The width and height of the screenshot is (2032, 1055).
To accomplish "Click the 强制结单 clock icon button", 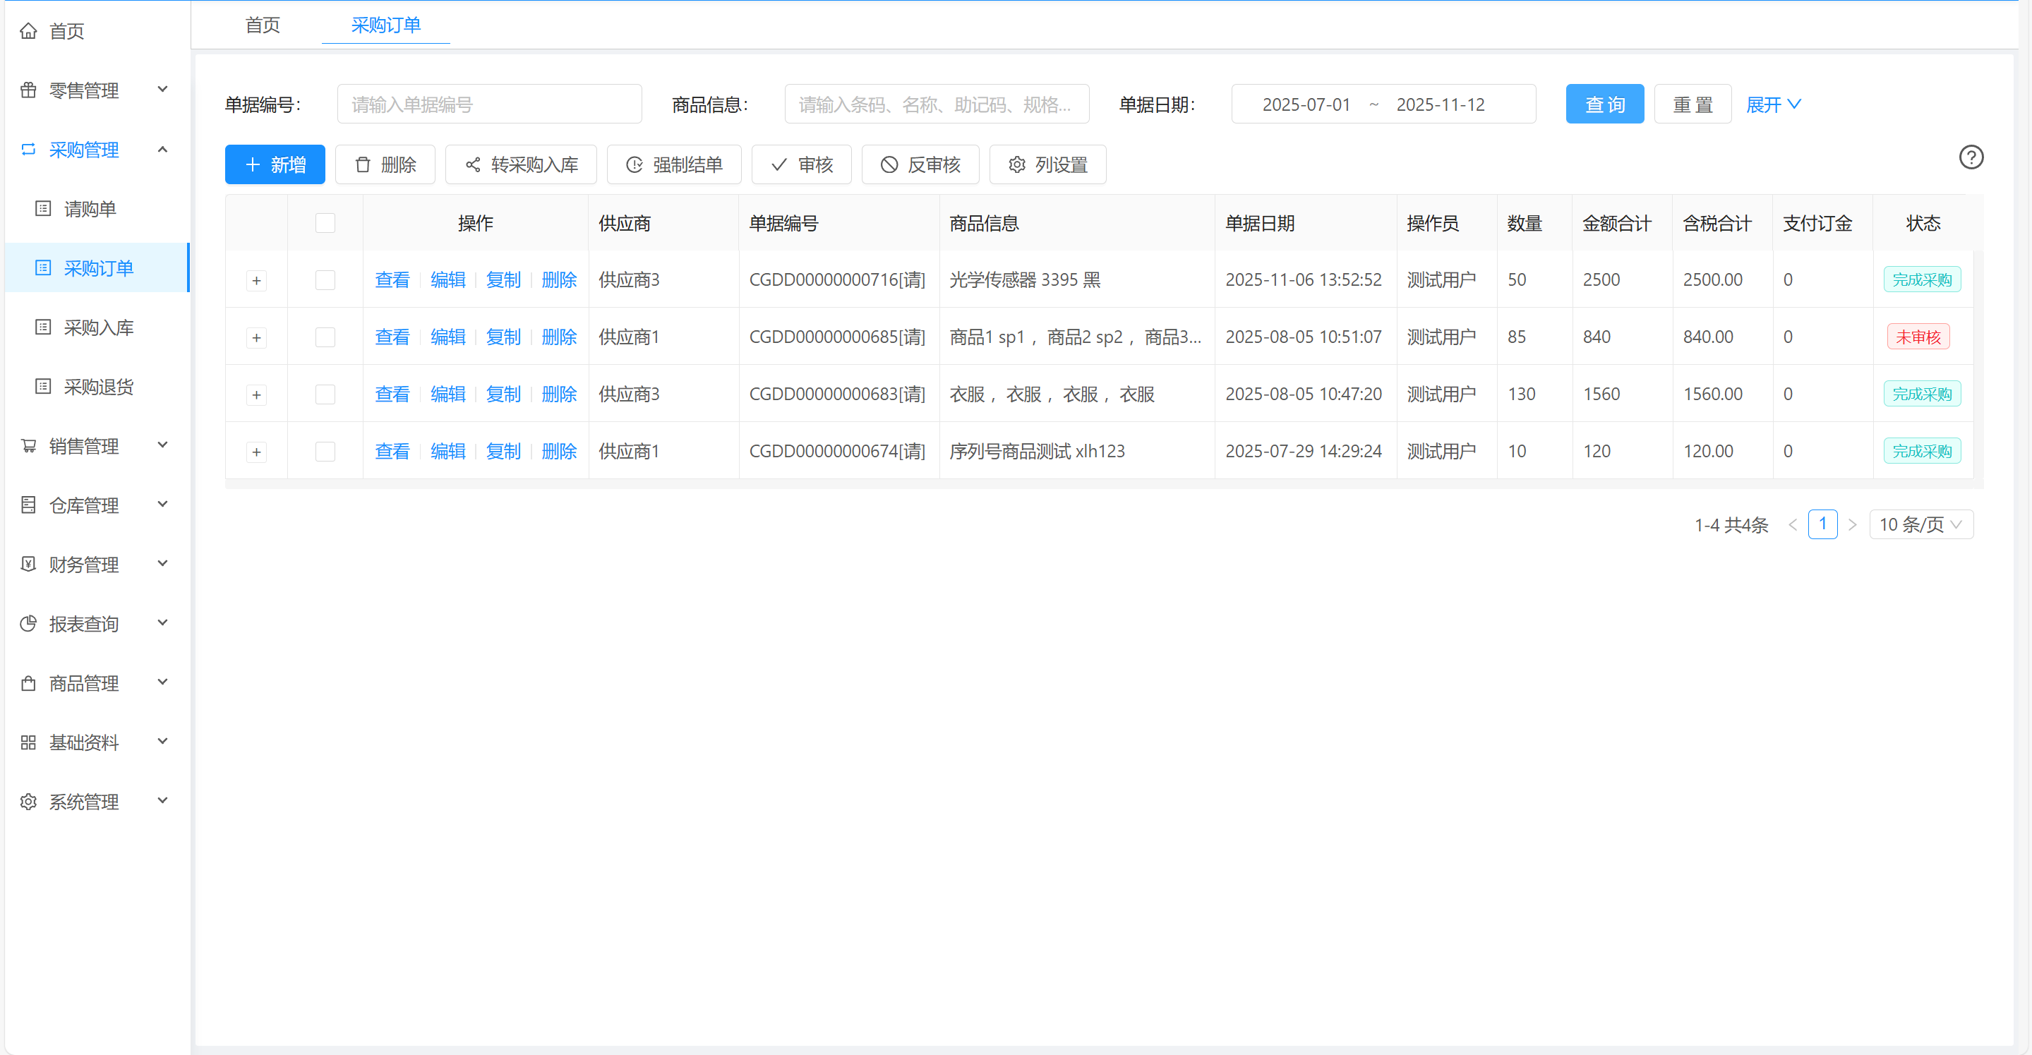I will pyautogui.click(x=673, y=165).
